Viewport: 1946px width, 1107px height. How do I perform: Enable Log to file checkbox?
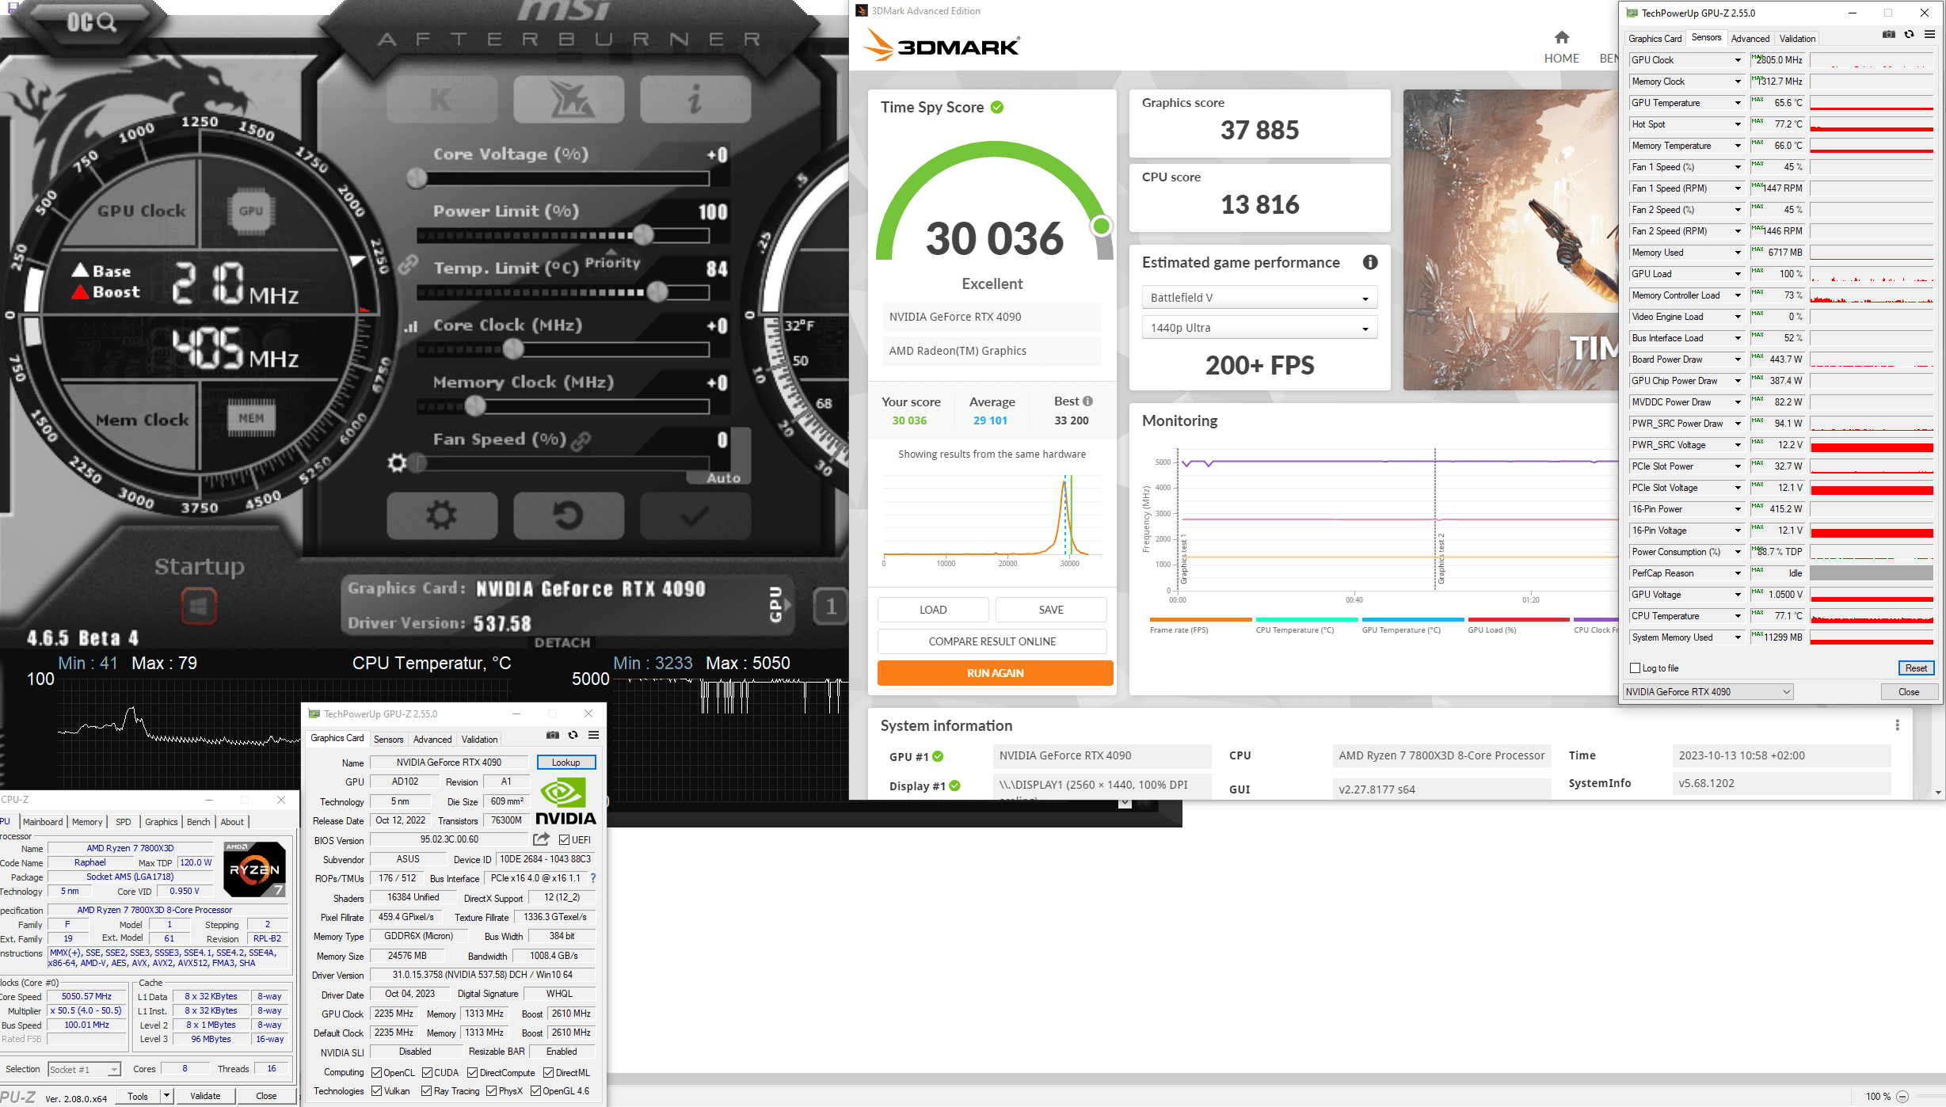tap(1636, 668)
